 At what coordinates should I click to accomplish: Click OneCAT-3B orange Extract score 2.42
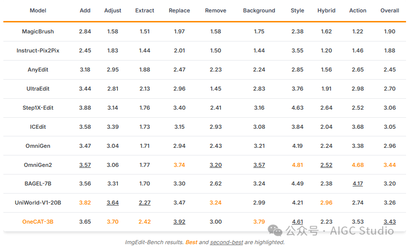click(x=145, y=222)
